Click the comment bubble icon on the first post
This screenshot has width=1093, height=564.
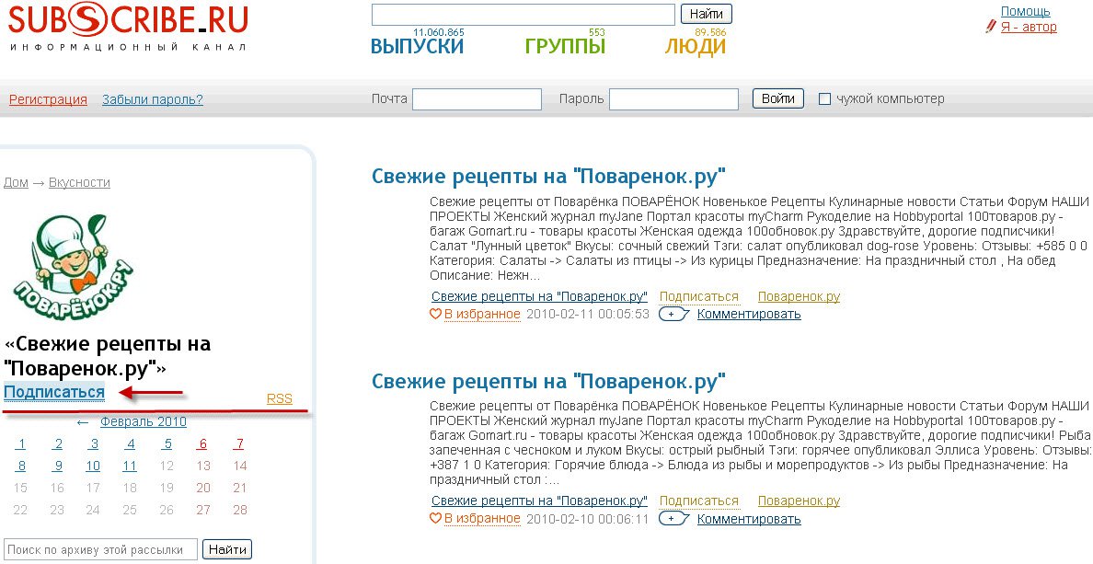click(673, 315)
